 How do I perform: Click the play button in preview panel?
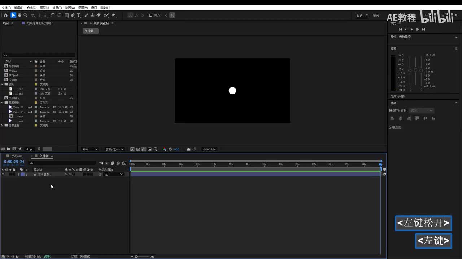[x=412, y=29]
